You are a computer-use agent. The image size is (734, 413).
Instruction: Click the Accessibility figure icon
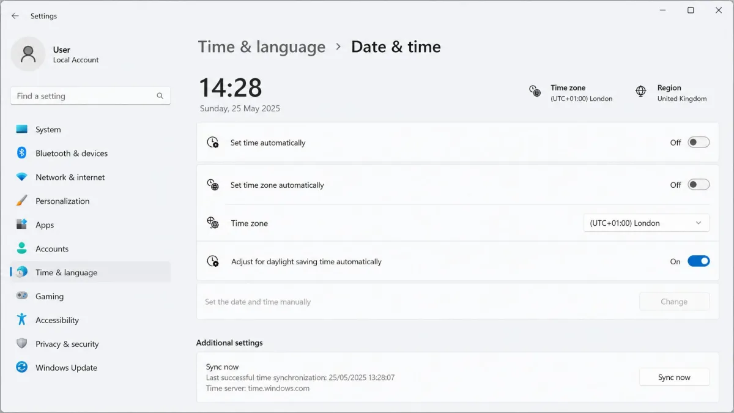(x=22, y=319)
